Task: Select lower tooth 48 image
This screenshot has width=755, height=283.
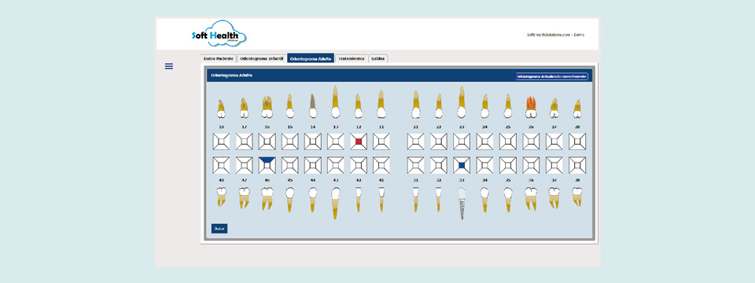Action: pyautogui.click(x=221, y=197)
